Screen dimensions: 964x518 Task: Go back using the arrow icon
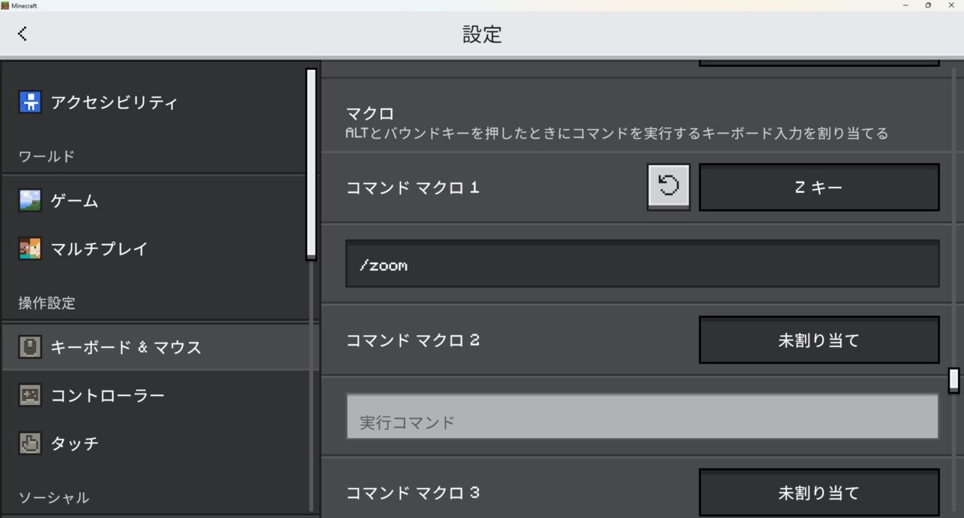point(23,33)
